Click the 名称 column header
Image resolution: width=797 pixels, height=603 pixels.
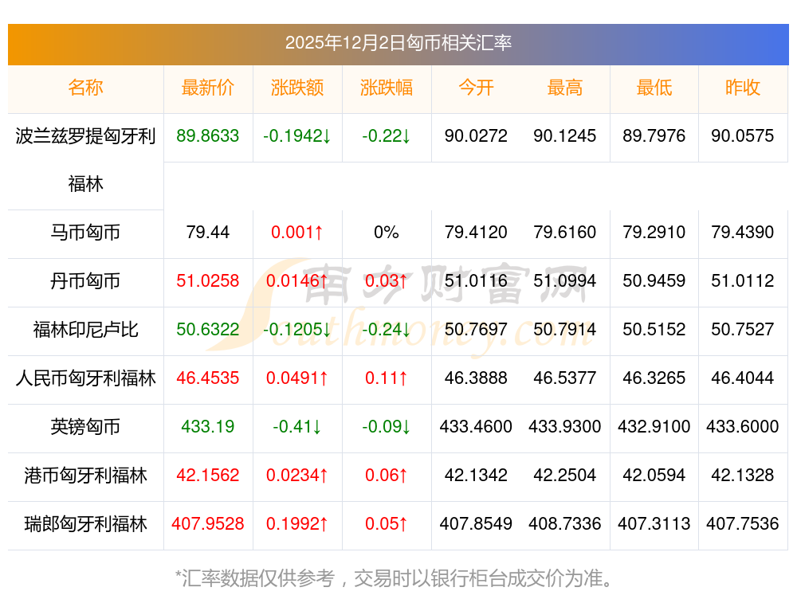click(x=85, y=88)
